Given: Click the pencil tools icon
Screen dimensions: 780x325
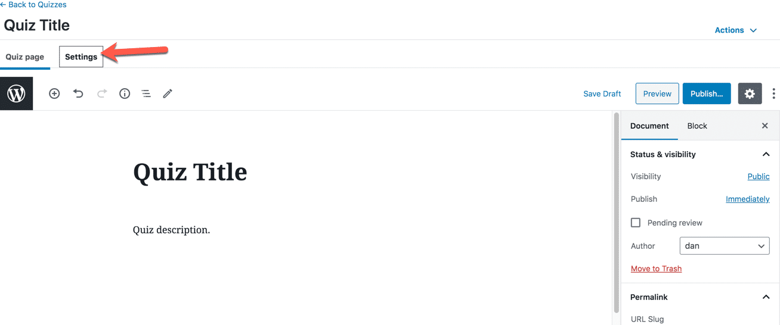Looking at the screenshot, I should click(168, 93).
